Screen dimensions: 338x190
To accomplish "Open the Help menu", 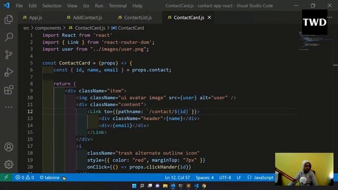I will pyautogui.click(x=137, y=6).
